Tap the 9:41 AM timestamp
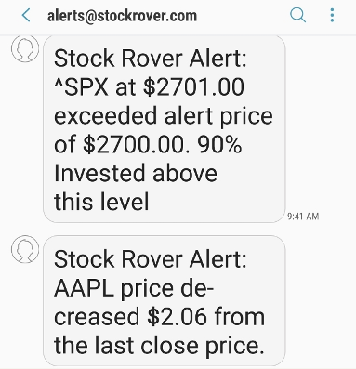The height and width of the screenshot is (369, 356). click(x=303, y=217)
